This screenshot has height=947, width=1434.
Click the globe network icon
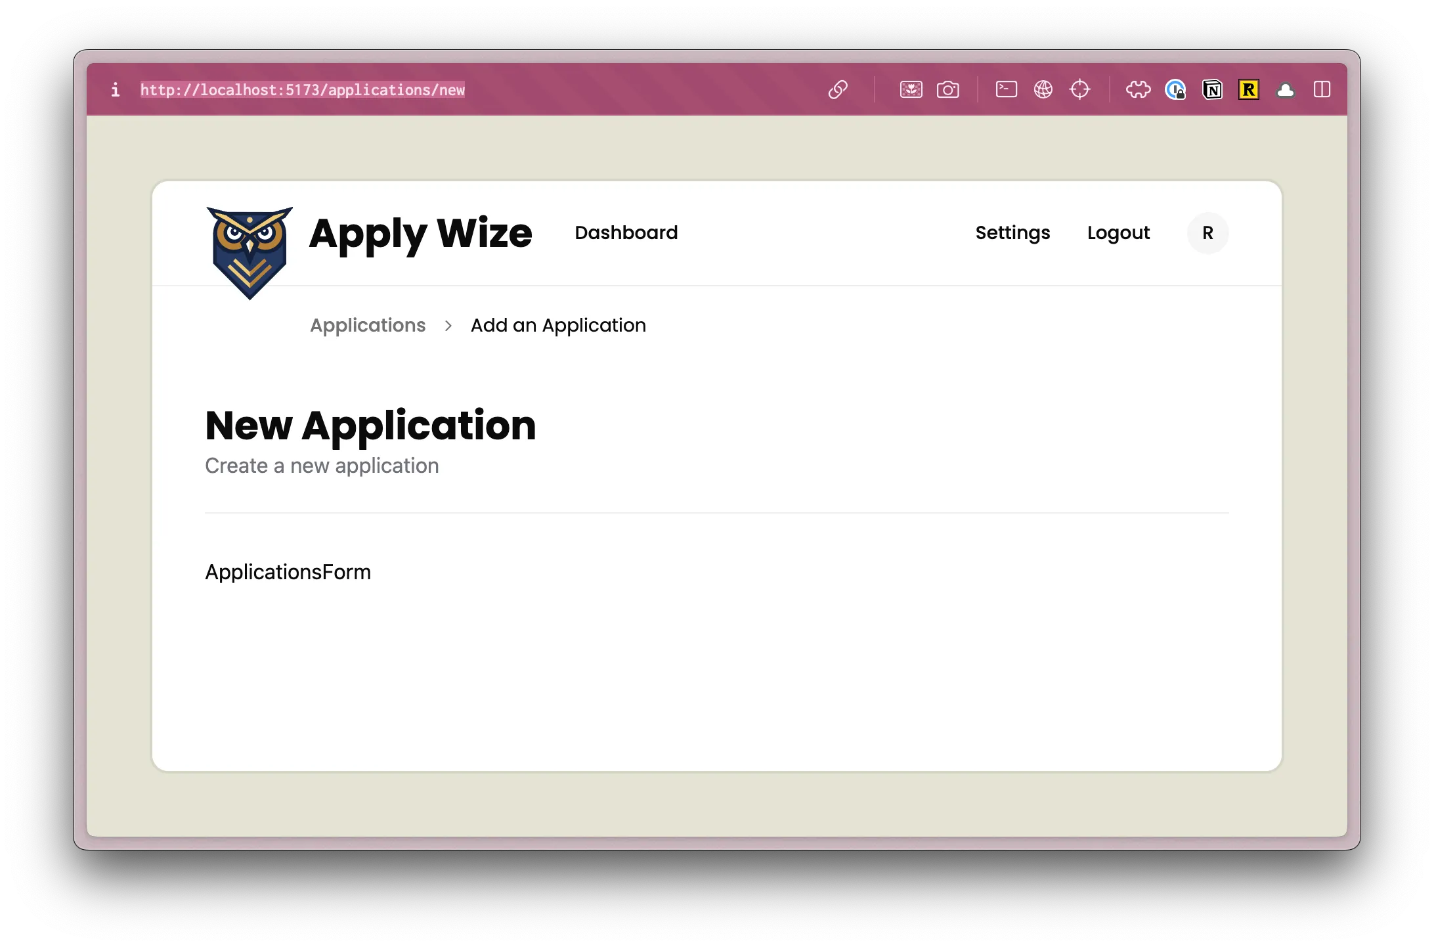(x=1043, y=89)
